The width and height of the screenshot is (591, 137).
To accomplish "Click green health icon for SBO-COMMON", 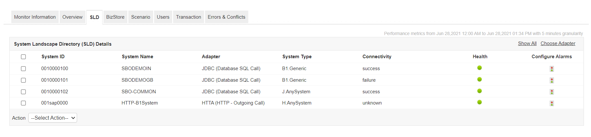I will click(x=479, y=91).
